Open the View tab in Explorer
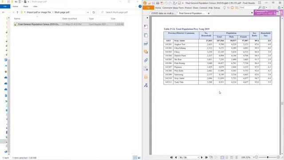The image size is (284, 160). (x=35, y=6)
